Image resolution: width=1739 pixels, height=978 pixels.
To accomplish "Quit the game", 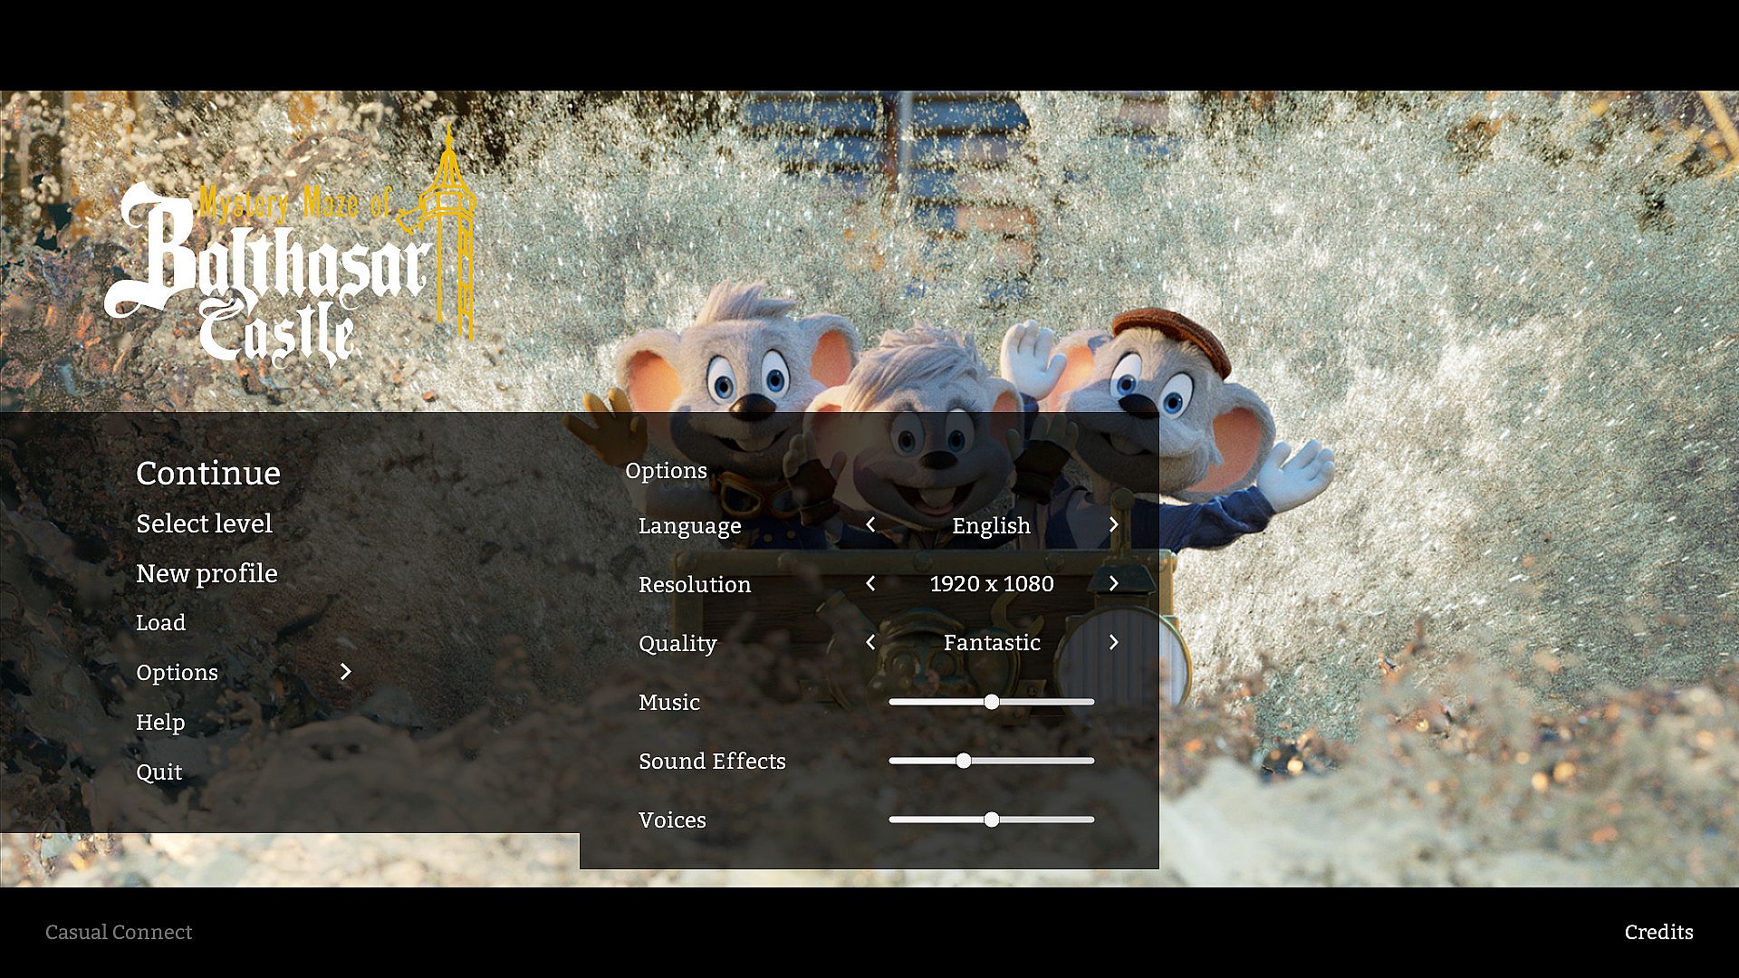I will (x=159, y=772).
